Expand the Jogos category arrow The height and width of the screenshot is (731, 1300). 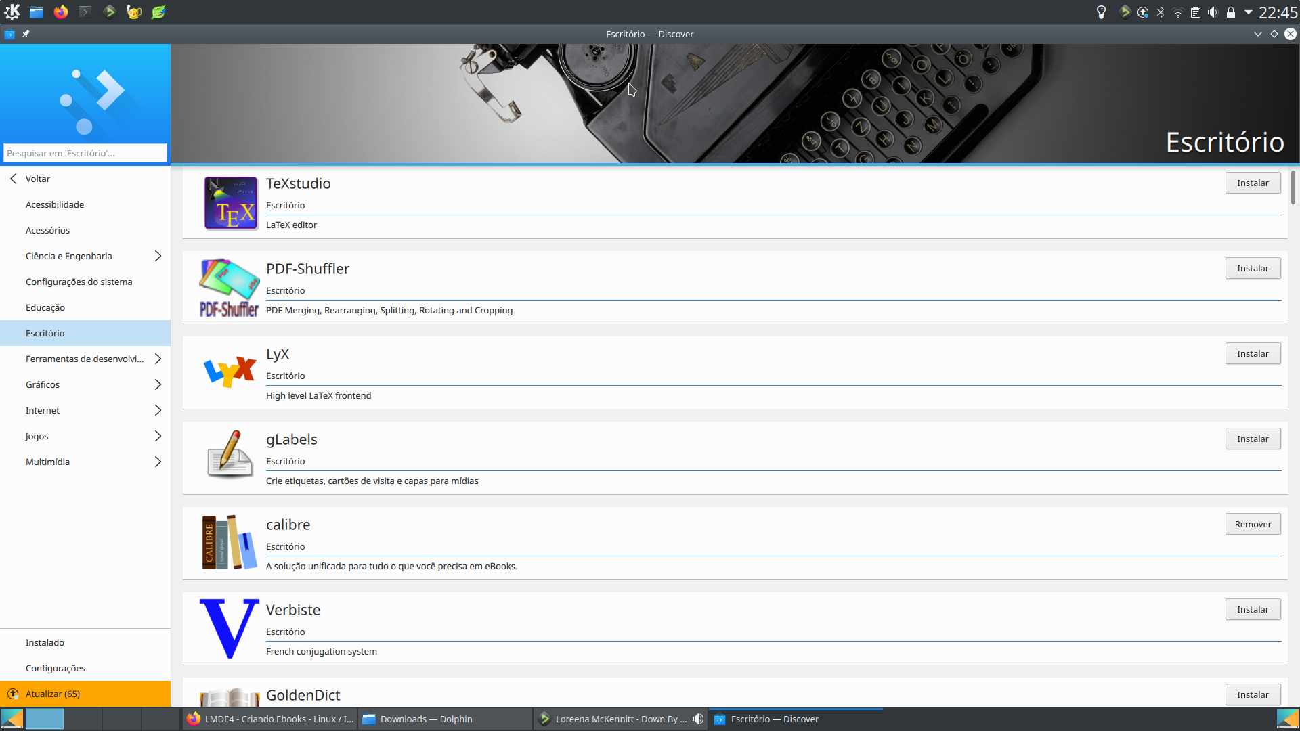(158, 436)
